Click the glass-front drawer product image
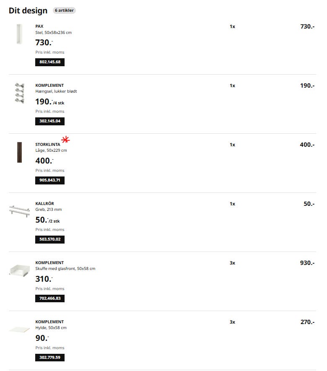 tap(19, 270)
